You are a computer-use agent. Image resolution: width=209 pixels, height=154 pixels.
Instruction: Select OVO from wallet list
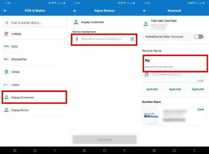35,46
